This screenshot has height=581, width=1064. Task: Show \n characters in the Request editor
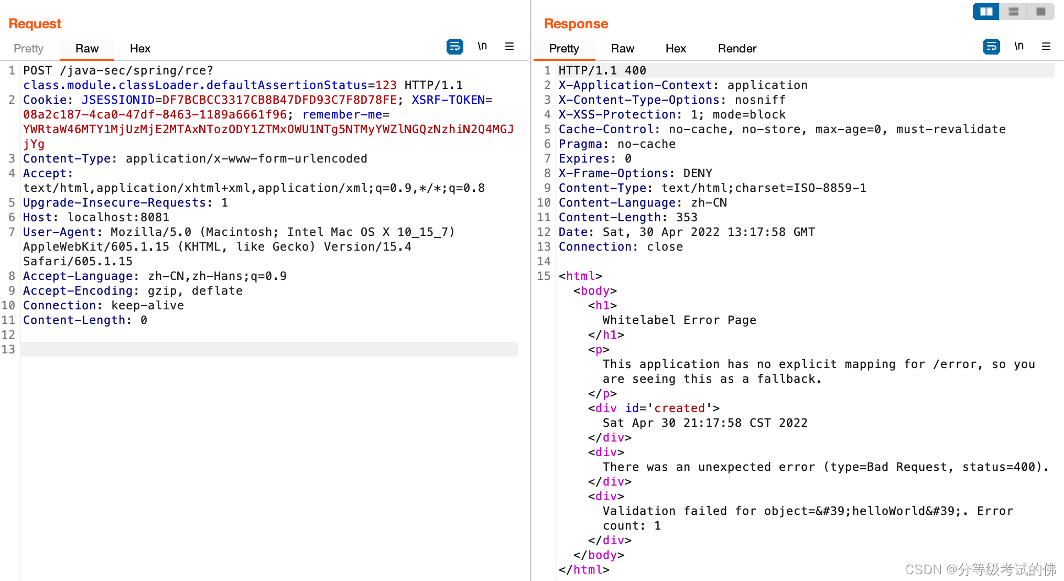(x=482, y=46)
